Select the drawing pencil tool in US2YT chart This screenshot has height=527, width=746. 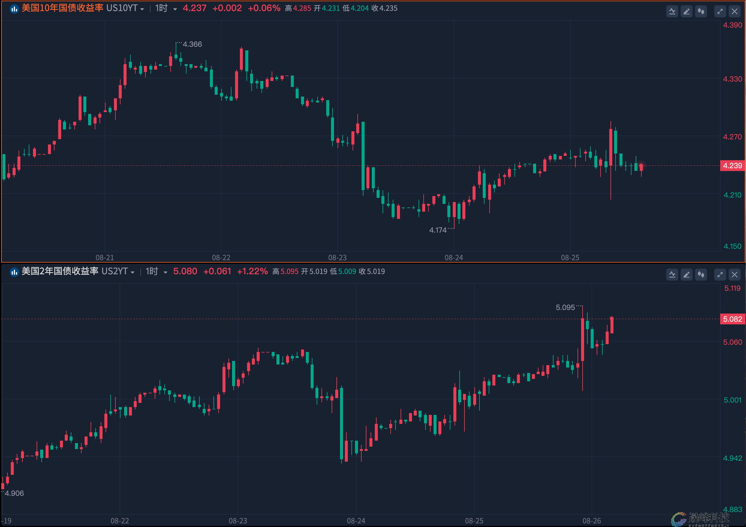[687, 275]
